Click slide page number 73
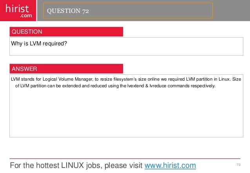The image size is (250, 173). pos(239,165)
